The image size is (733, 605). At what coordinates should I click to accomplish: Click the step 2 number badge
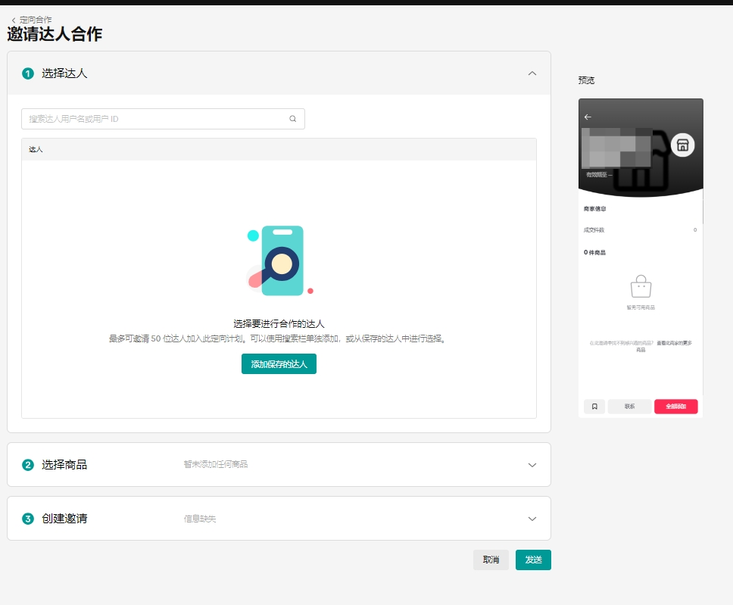[28, 465]
